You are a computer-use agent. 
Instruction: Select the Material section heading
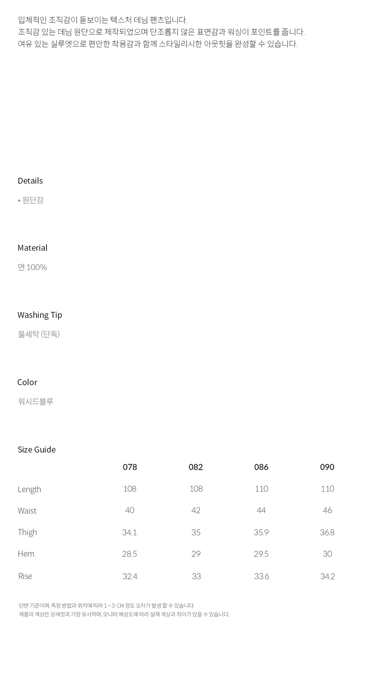pos(33,248)
